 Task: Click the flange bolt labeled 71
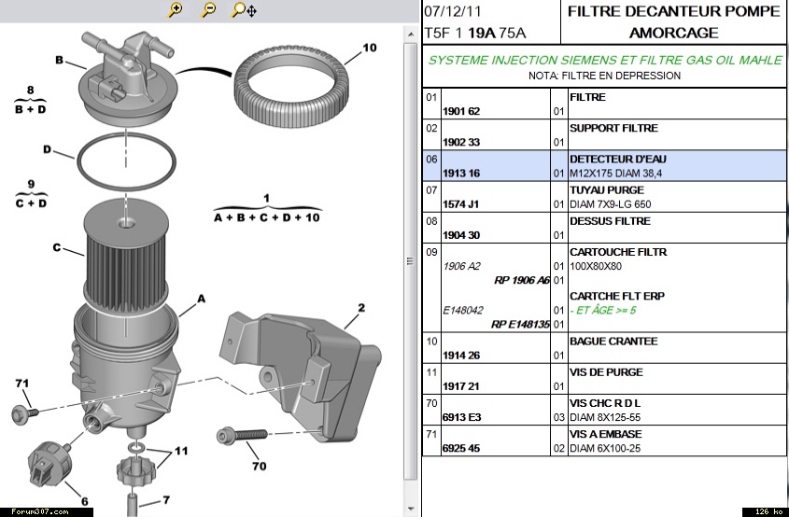point(25,411)
